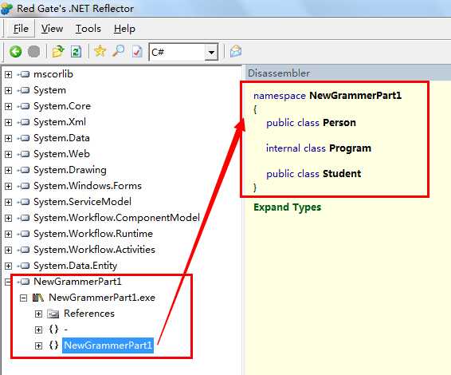Collapse the NewGrammerPart1.exe module node

[x=24, y=298]
